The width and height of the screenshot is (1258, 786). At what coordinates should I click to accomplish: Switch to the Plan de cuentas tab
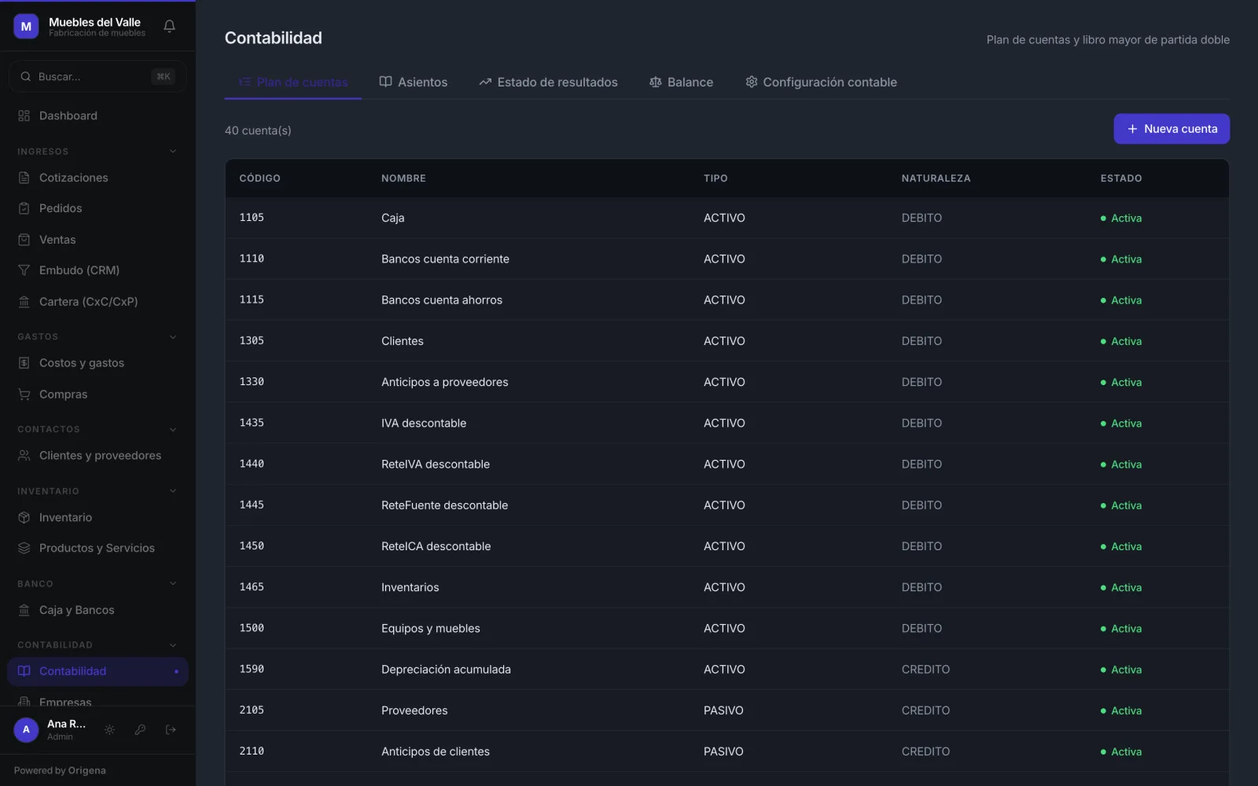coord(293,82)
